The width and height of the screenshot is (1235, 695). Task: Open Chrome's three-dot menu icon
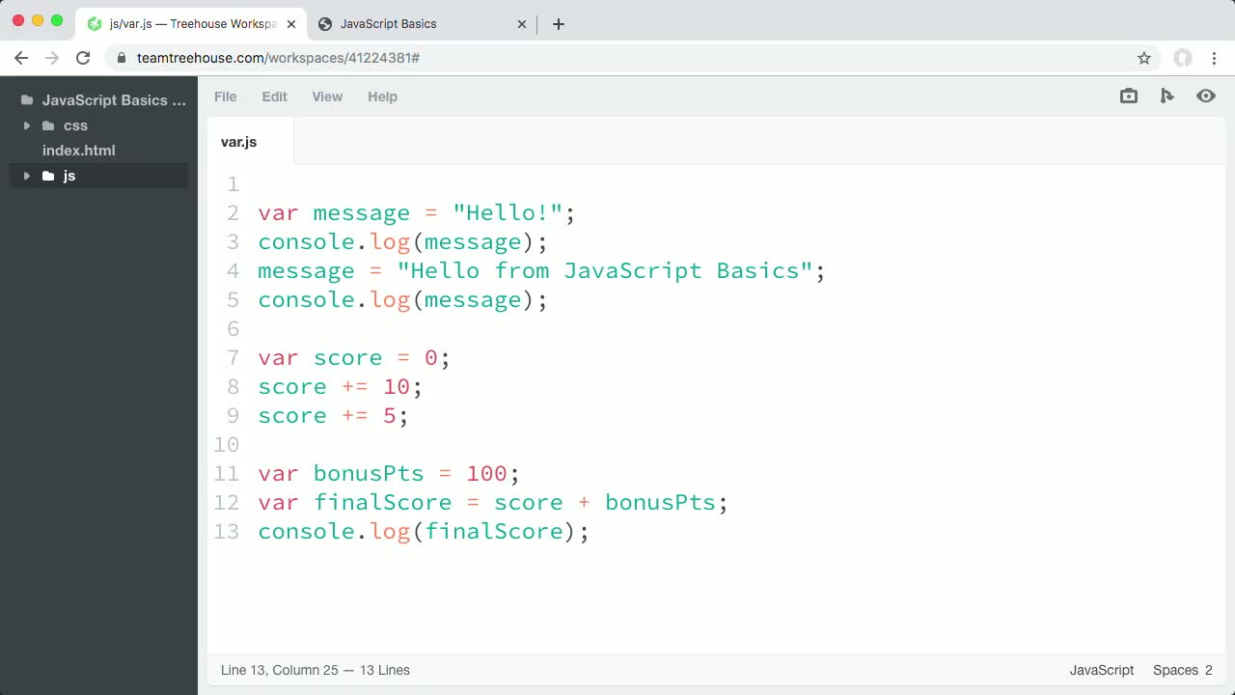1215,58
